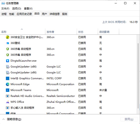140x124 pixels.
Task: Select the DingtalkLauncher.exe entry
Action: tap(23, 61)
